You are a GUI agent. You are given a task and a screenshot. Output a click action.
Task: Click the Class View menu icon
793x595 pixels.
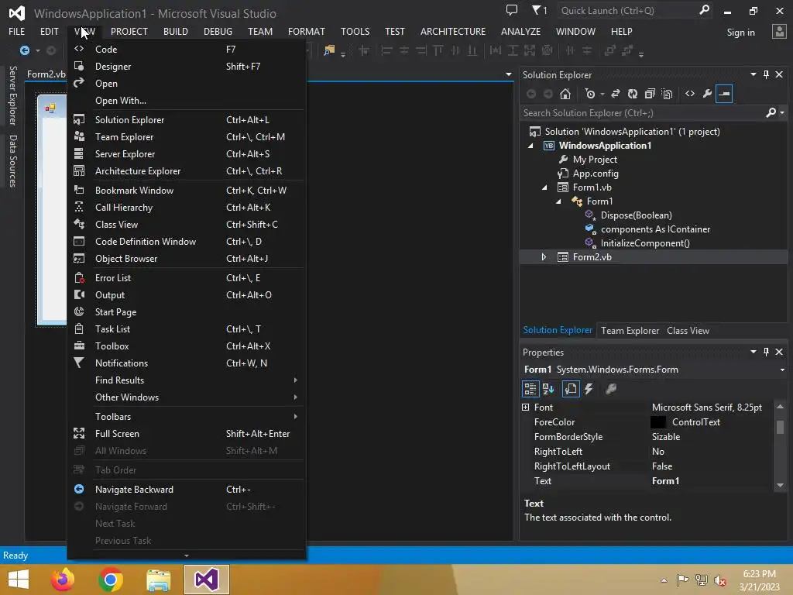click(79, 224)
